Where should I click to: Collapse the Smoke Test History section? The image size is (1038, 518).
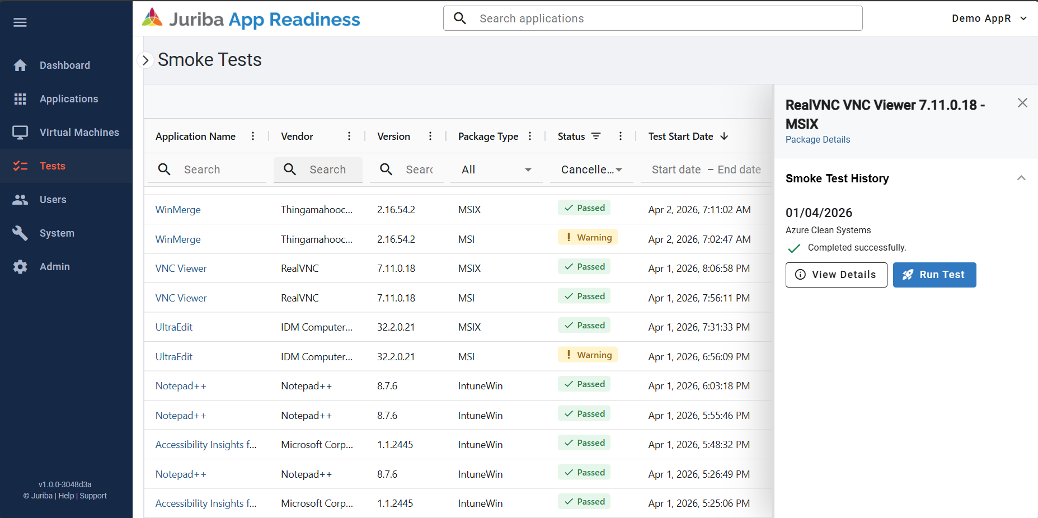1021,178
